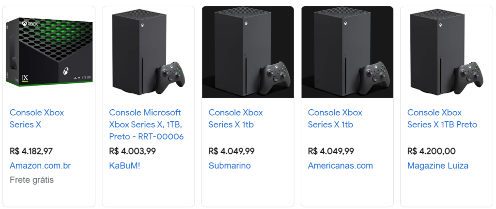Click the R$ 4.182,97 price
Screen dimensions: 496x209
31,151
